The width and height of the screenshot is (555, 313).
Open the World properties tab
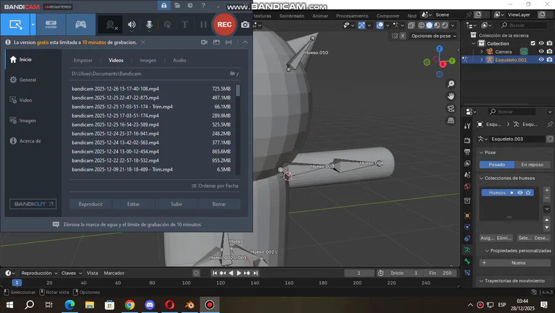tap(467, 187)
